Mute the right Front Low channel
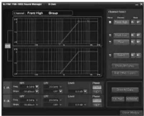This screenshot has height=116, width=144. pyautogui.click(x=139, y=35)
